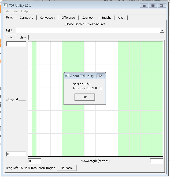Click the Y-axis minimum field showing 0
Viewport: 170px width, 178px height.
click(16, 154)
